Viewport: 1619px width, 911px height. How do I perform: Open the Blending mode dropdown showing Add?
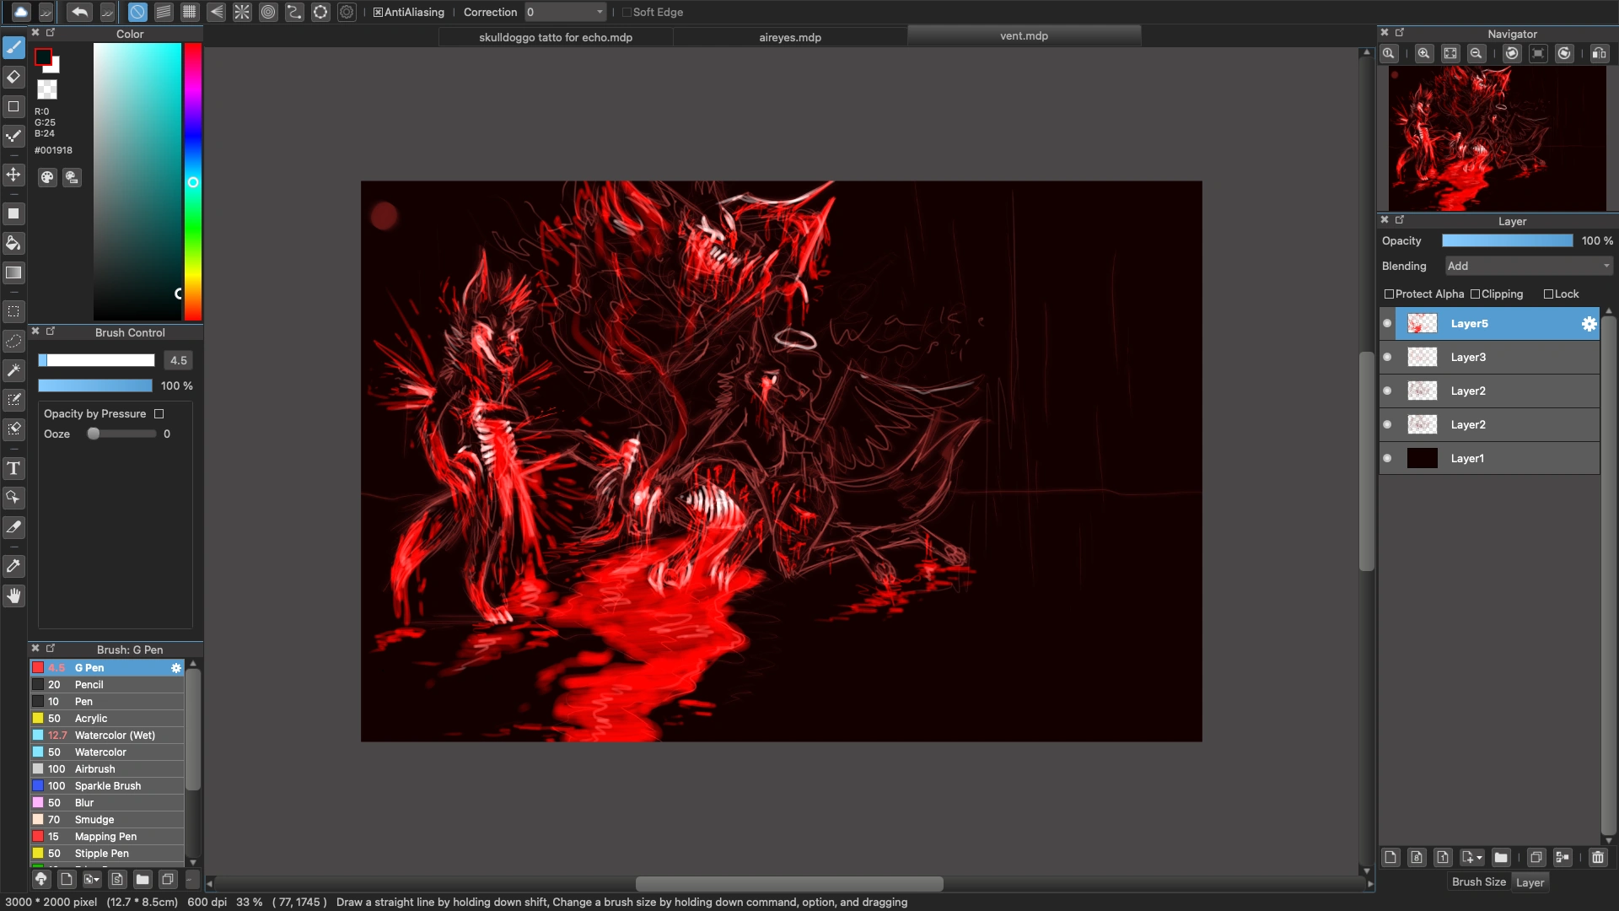point(1528,266)
